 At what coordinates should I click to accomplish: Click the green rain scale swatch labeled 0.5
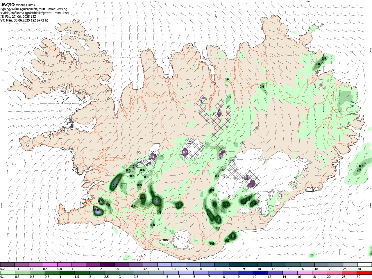[x=37, y=273]
